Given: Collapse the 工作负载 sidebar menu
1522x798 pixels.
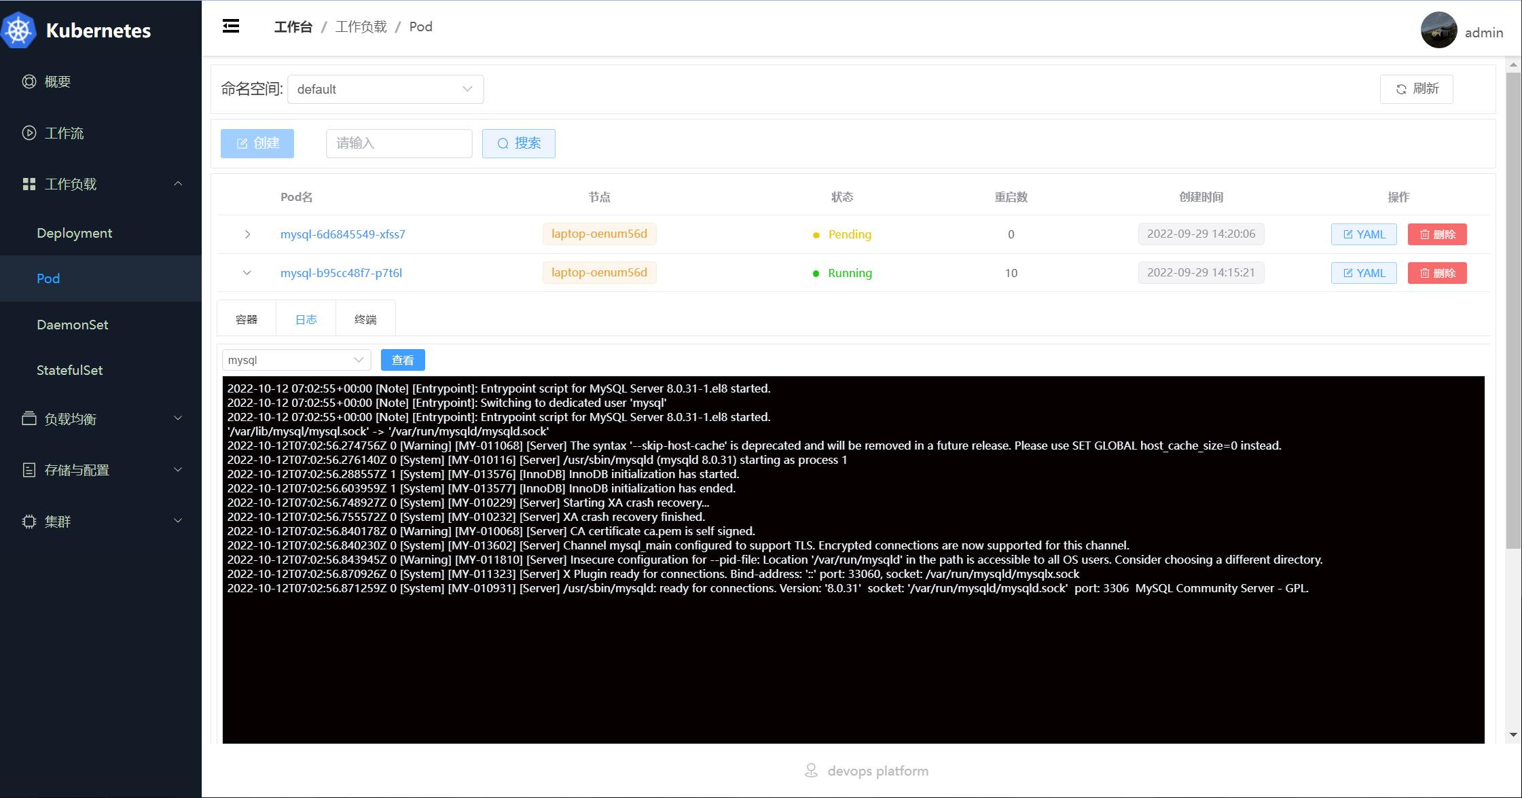Looking at the screenshot, I should [101, 184].
